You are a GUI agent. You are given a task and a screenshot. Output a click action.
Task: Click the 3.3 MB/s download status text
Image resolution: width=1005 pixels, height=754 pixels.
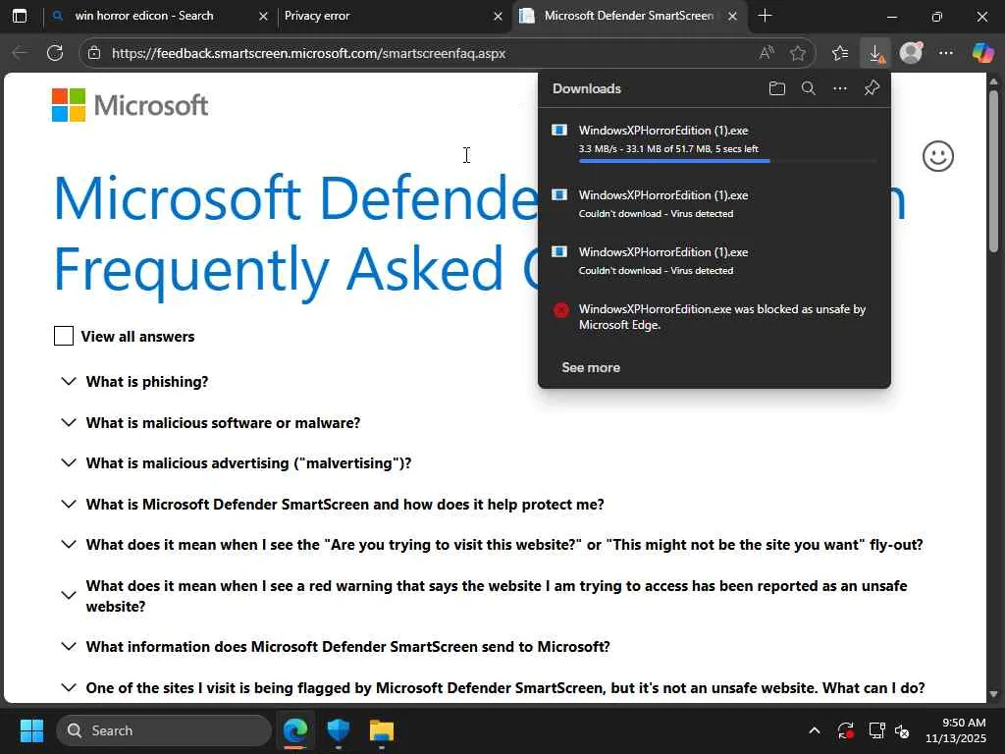click(668, 149)
